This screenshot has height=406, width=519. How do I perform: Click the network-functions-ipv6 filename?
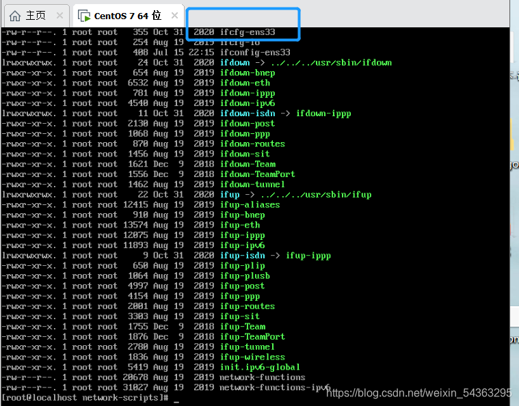[x=275, y=388]
